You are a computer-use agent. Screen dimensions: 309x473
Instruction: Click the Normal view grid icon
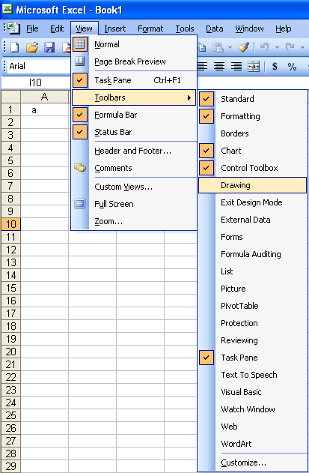[80, 44]
